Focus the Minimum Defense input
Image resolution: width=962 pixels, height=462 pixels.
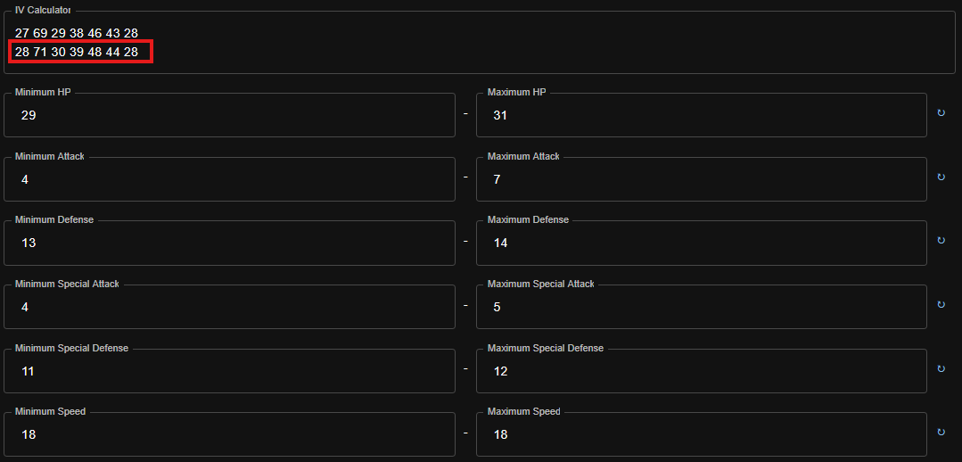coord(229,243)
